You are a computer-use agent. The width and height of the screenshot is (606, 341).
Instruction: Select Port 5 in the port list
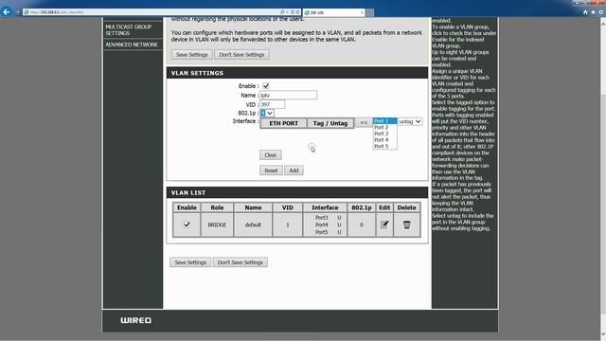coord(384,146)
